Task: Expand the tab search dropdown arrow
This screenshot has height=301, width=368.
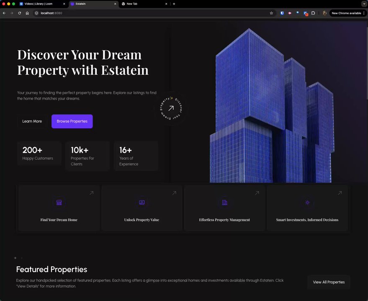Action: (364, 4)
